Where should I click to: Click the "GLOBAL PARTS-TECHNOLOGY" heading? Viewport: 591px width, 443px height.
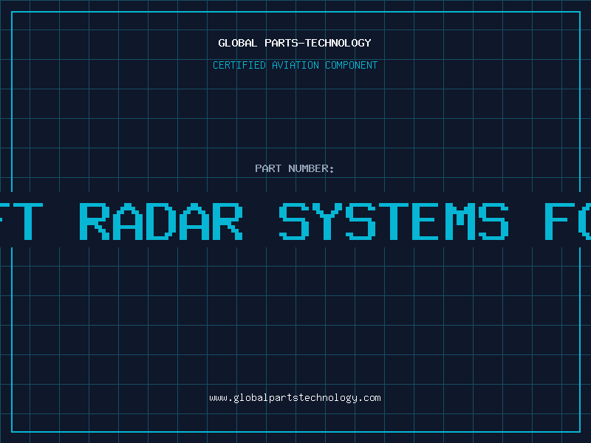point(295,43)
